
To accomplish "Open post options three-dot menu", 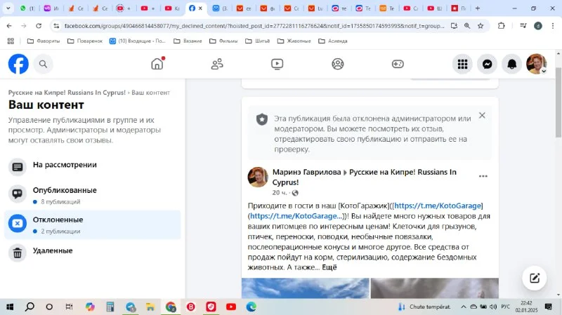I will (483, 176).
